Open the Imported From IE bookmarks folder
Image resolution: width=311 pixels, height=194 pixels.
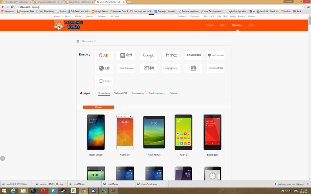click(119, 11)
